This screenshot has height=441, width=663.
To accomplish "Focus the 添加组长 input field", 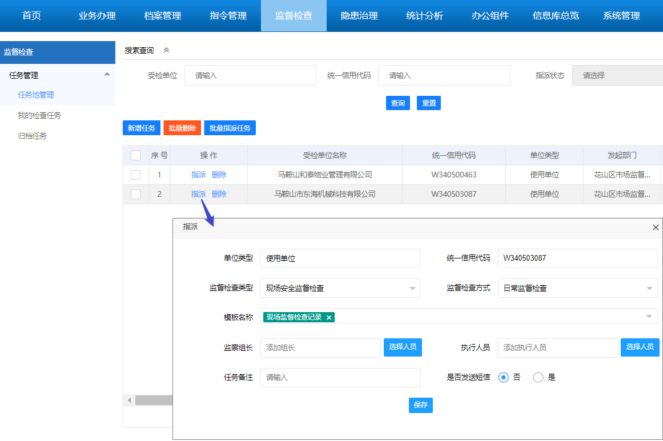I will coord(320,348).
